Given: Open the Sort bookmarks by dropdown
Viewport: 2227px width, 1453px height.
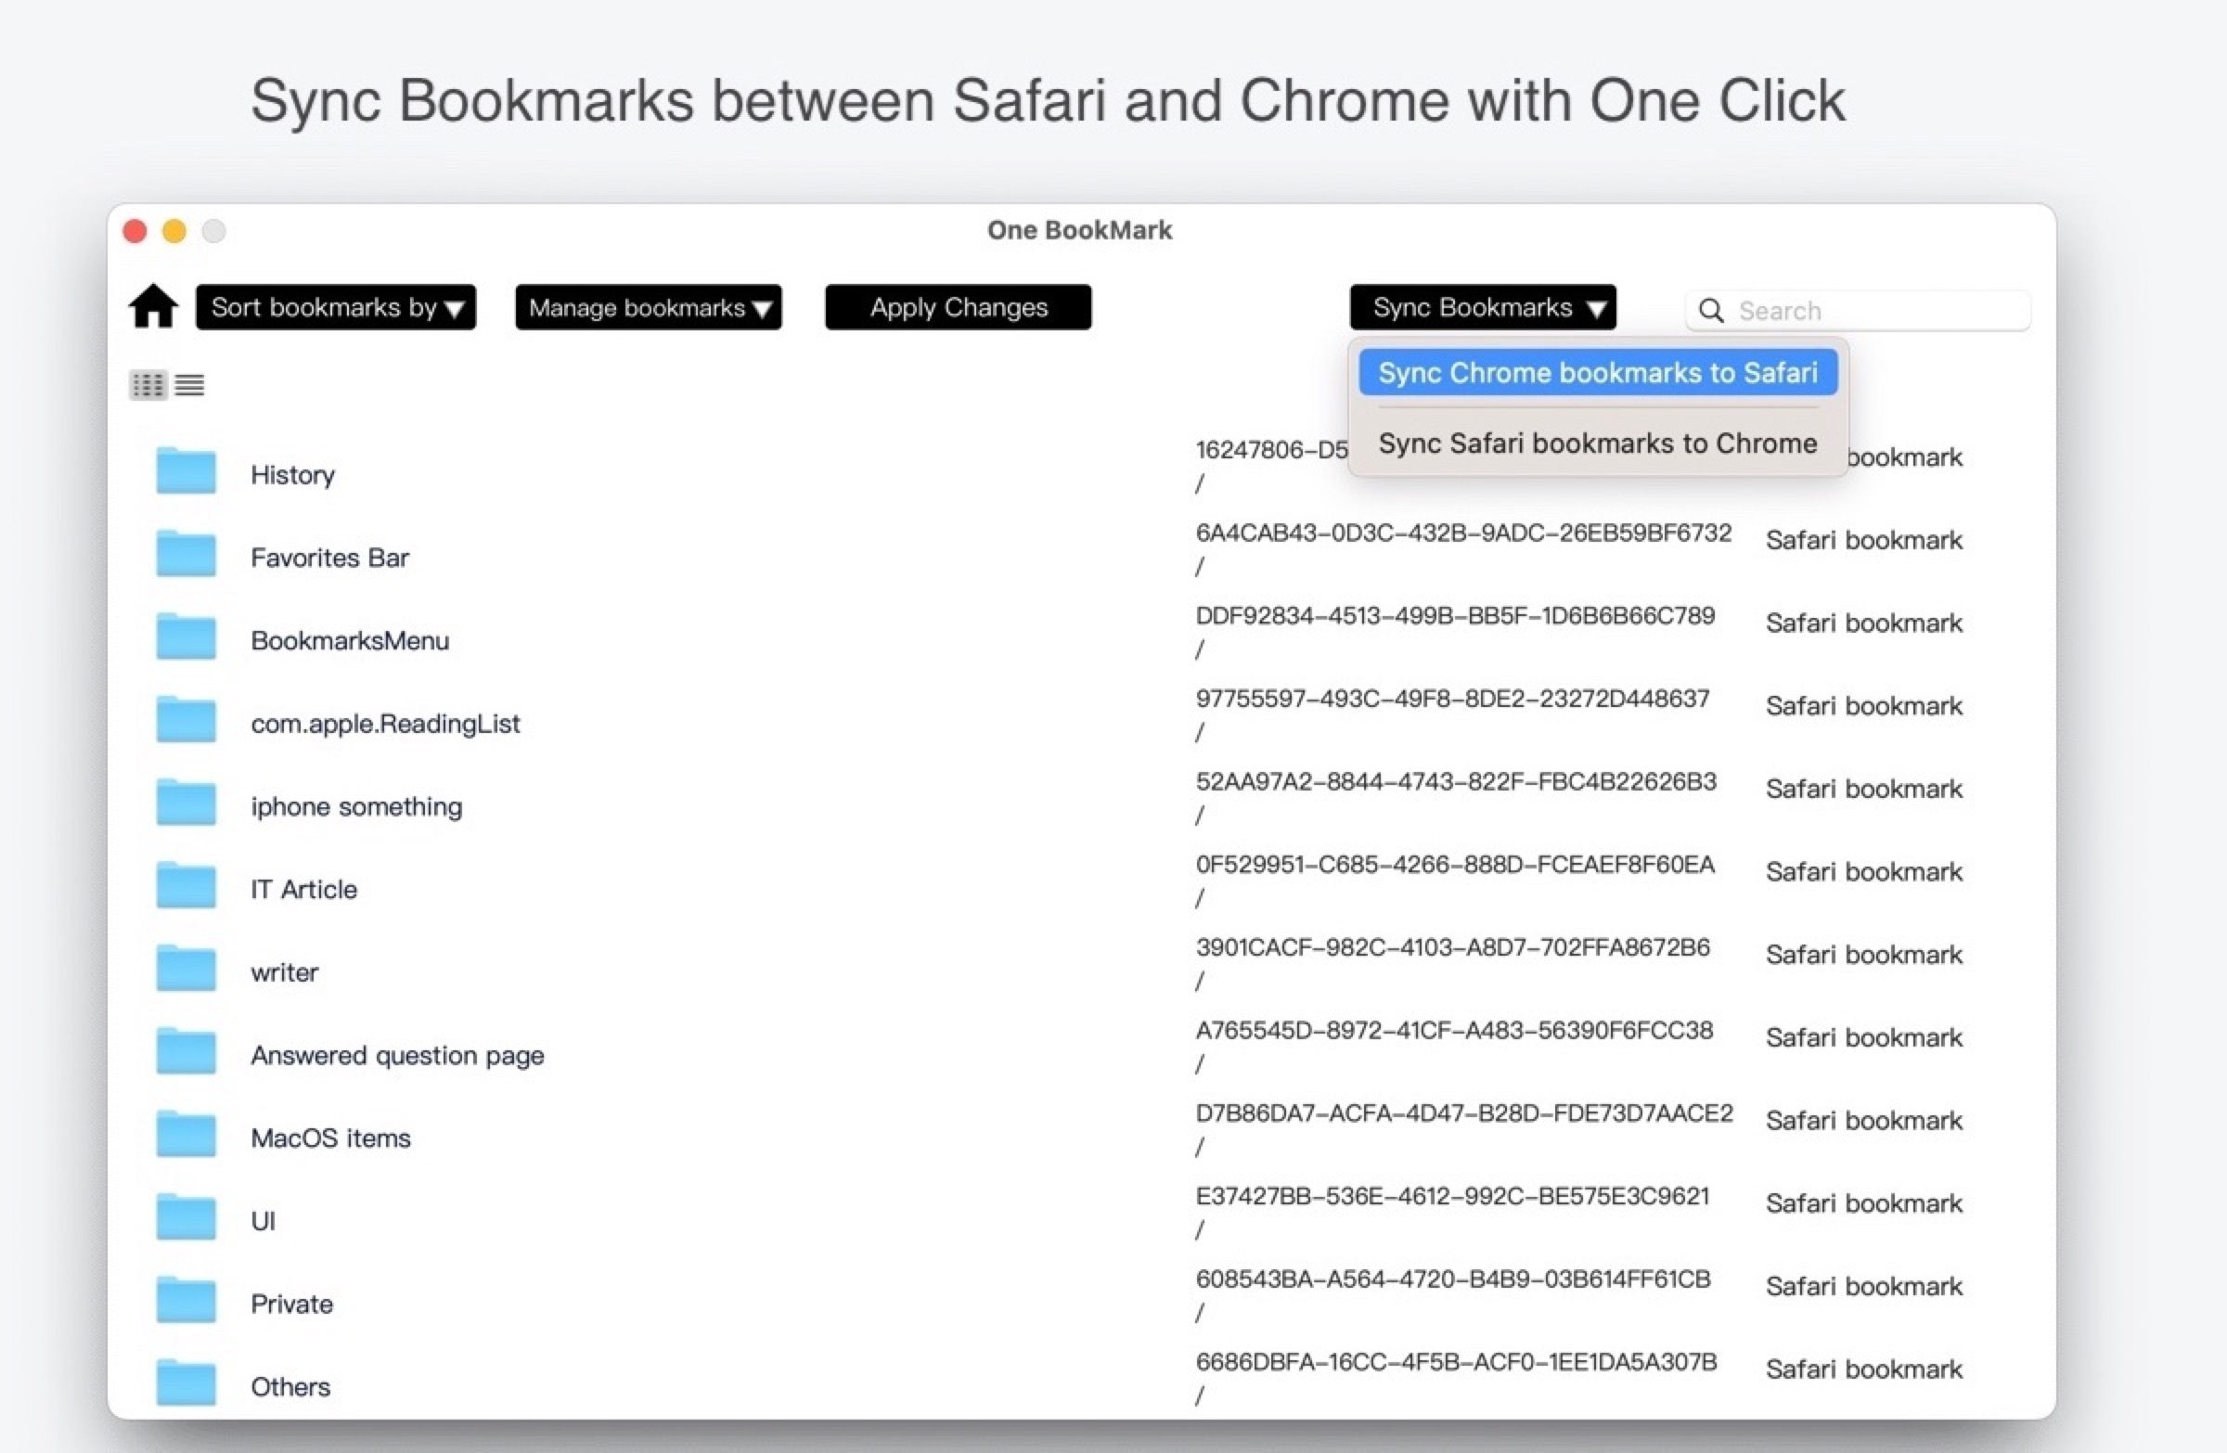Looking at the screenshot, I should tap(335, 307).
